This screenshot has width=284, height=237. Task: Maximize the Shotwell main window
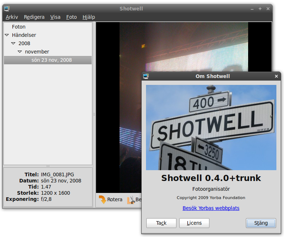pos(260,9)
